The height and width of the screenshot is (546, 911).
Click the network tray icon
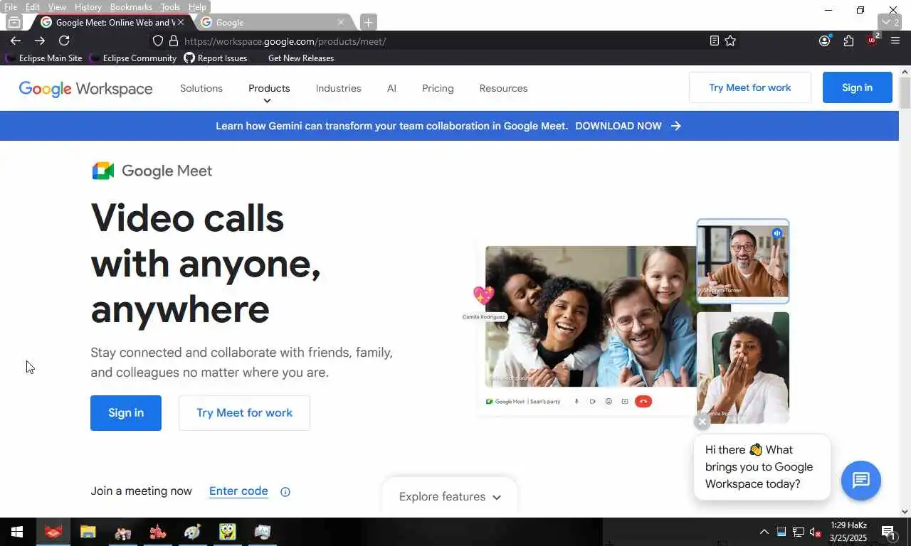(x=799, y=532)
